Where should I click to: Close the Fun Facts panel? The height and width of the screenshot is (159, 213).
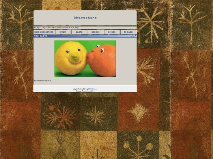135,36
